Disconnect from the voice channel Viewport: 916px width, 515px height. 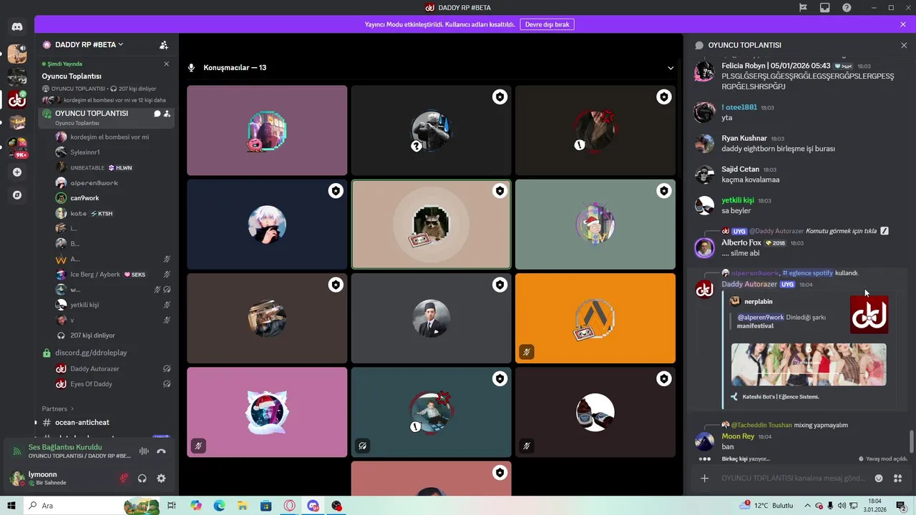[x=161, y=451]
